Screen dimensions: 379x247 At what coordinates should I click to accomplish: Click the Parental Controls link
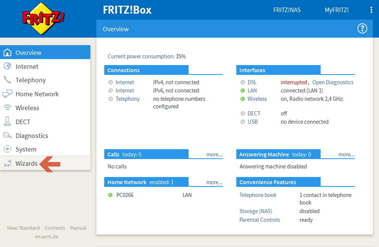coord(259,220)
